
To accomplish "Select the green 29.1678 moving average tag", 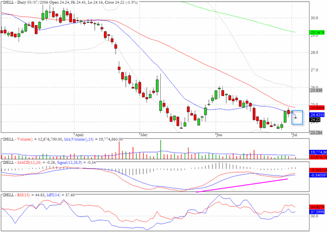I will 317,32.
